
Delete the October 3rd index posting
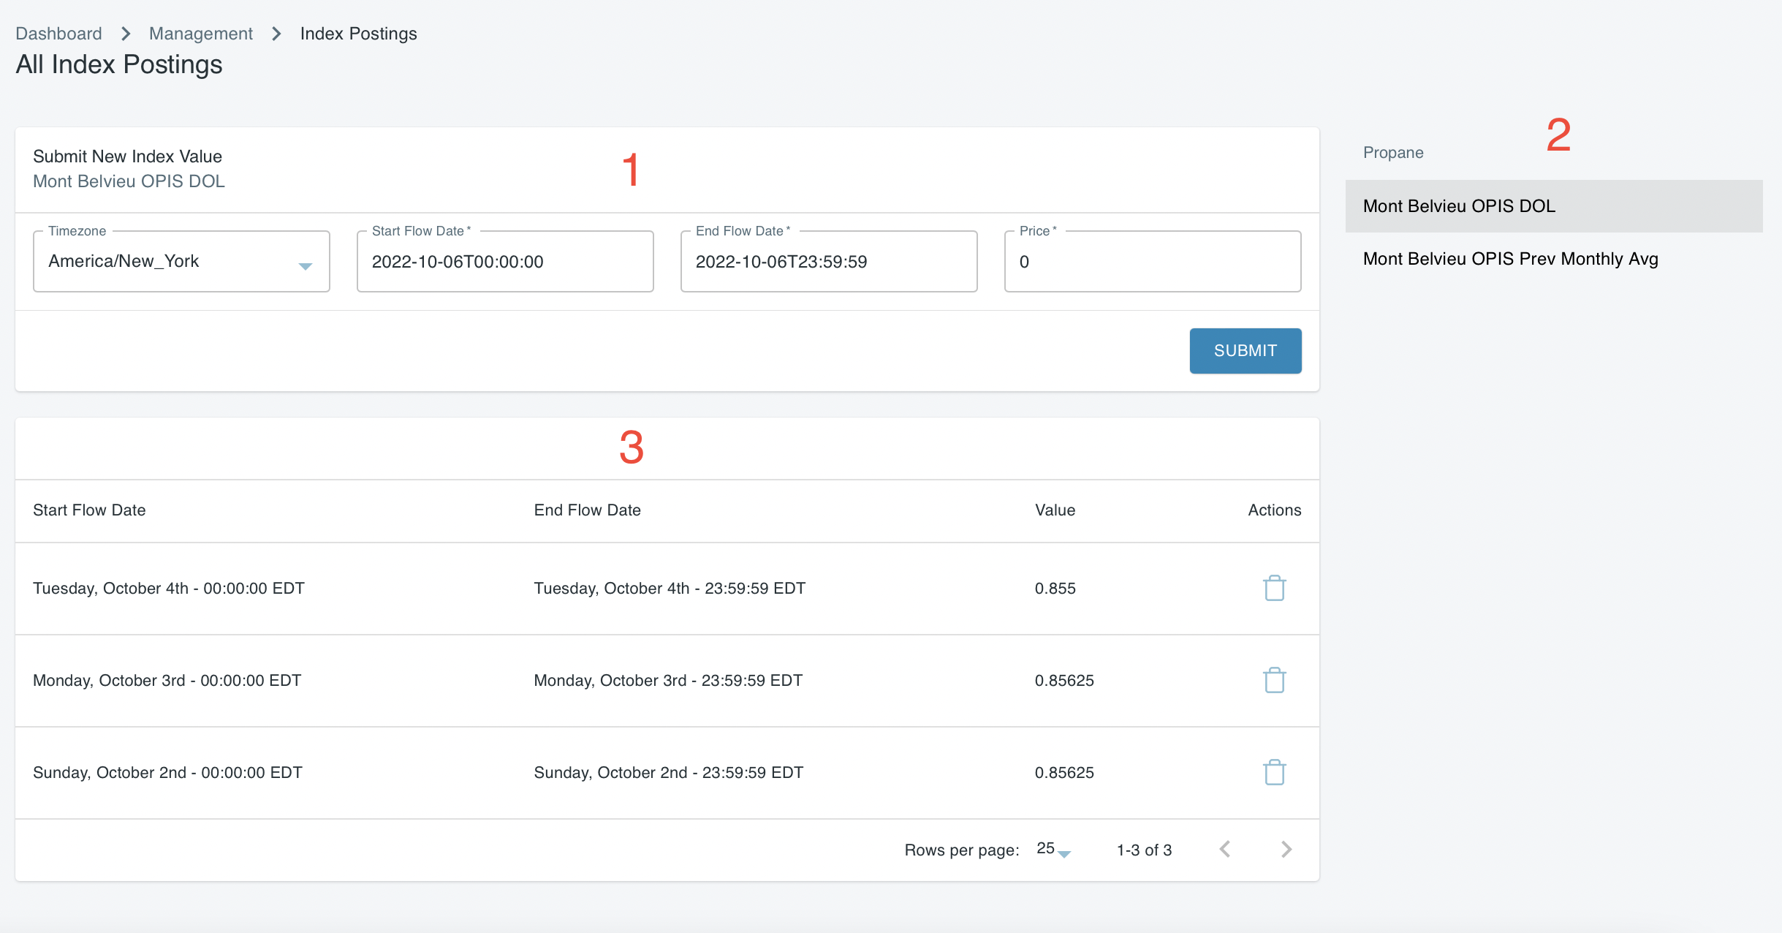click(x=1273, y=680)
